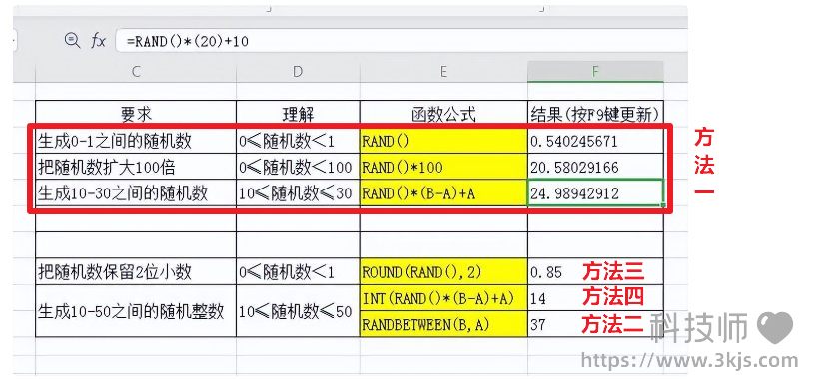
Task: Select the result cell 0.85
Action: pos(595,271)
